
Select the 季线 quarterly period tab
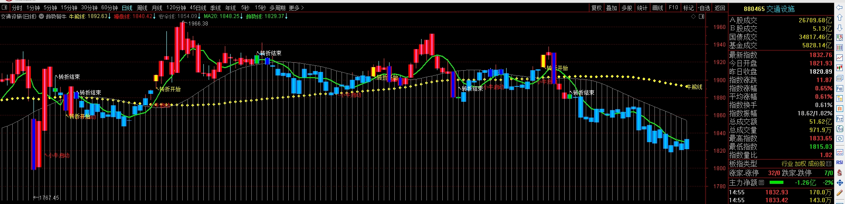pyautogui.click(x=216, y=8)
